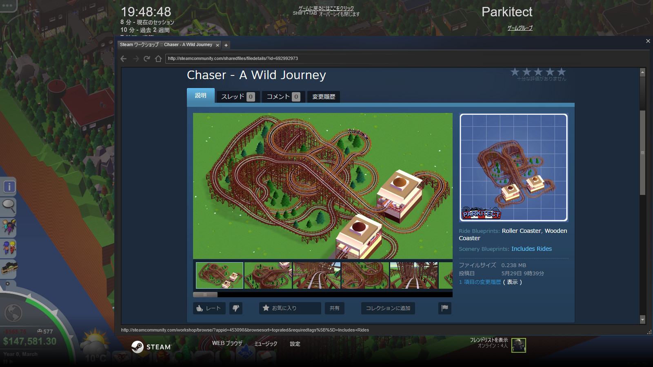Click the resize grip at overlay window corner
The image size is (653, 367).
(649, 332)
